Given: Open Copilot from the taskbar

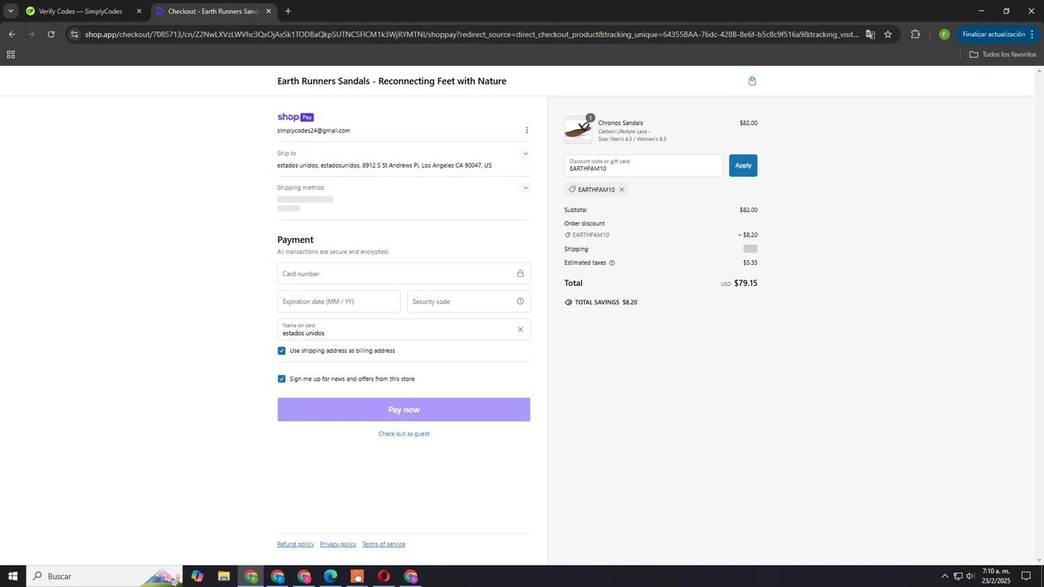Looking at the screenshot, I should 198,577.
